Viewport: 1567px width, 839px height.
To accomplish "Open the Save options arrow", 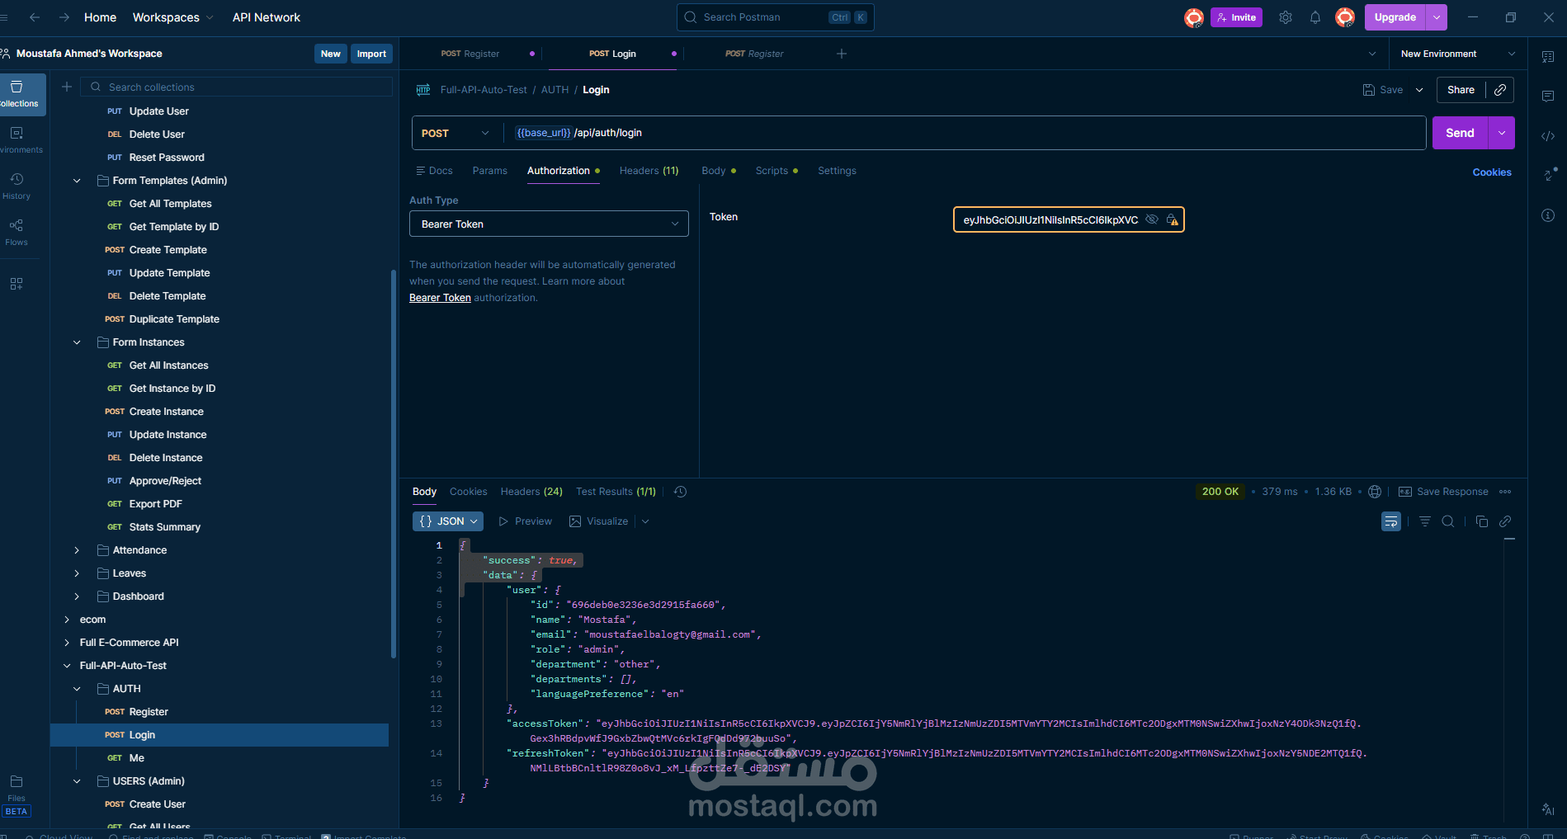I will 1419,90.
